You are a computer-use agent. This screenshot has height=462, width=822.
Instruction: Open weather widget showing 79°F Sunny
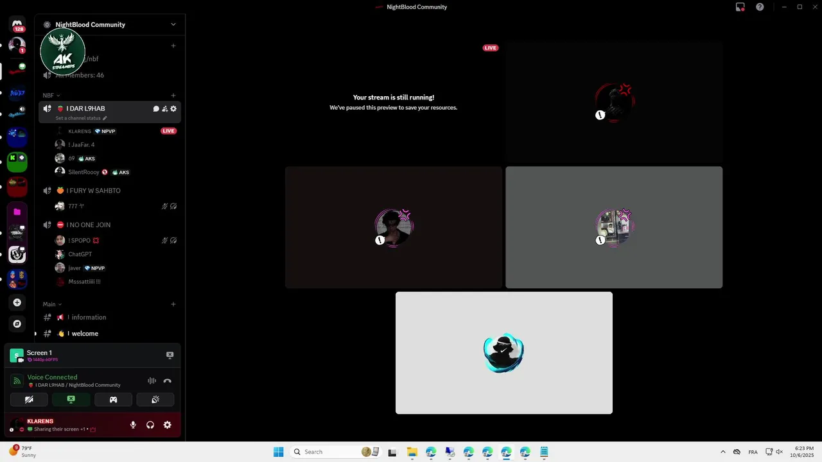coord(22,452)
